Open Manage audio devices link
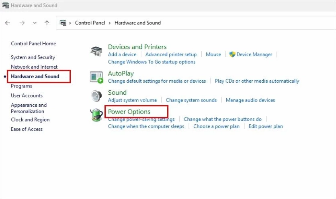The width and height of the screenshot is (336, 199). [x=250, y=100]
